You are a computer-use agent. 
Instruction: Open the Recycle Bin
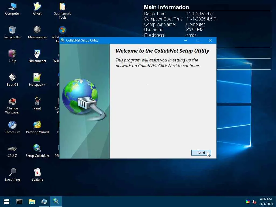(12, 33)
